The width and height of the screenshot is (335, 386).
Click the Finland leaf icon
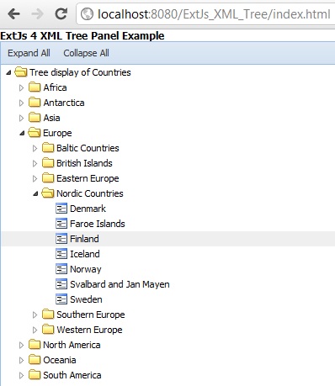pos(61,239)
